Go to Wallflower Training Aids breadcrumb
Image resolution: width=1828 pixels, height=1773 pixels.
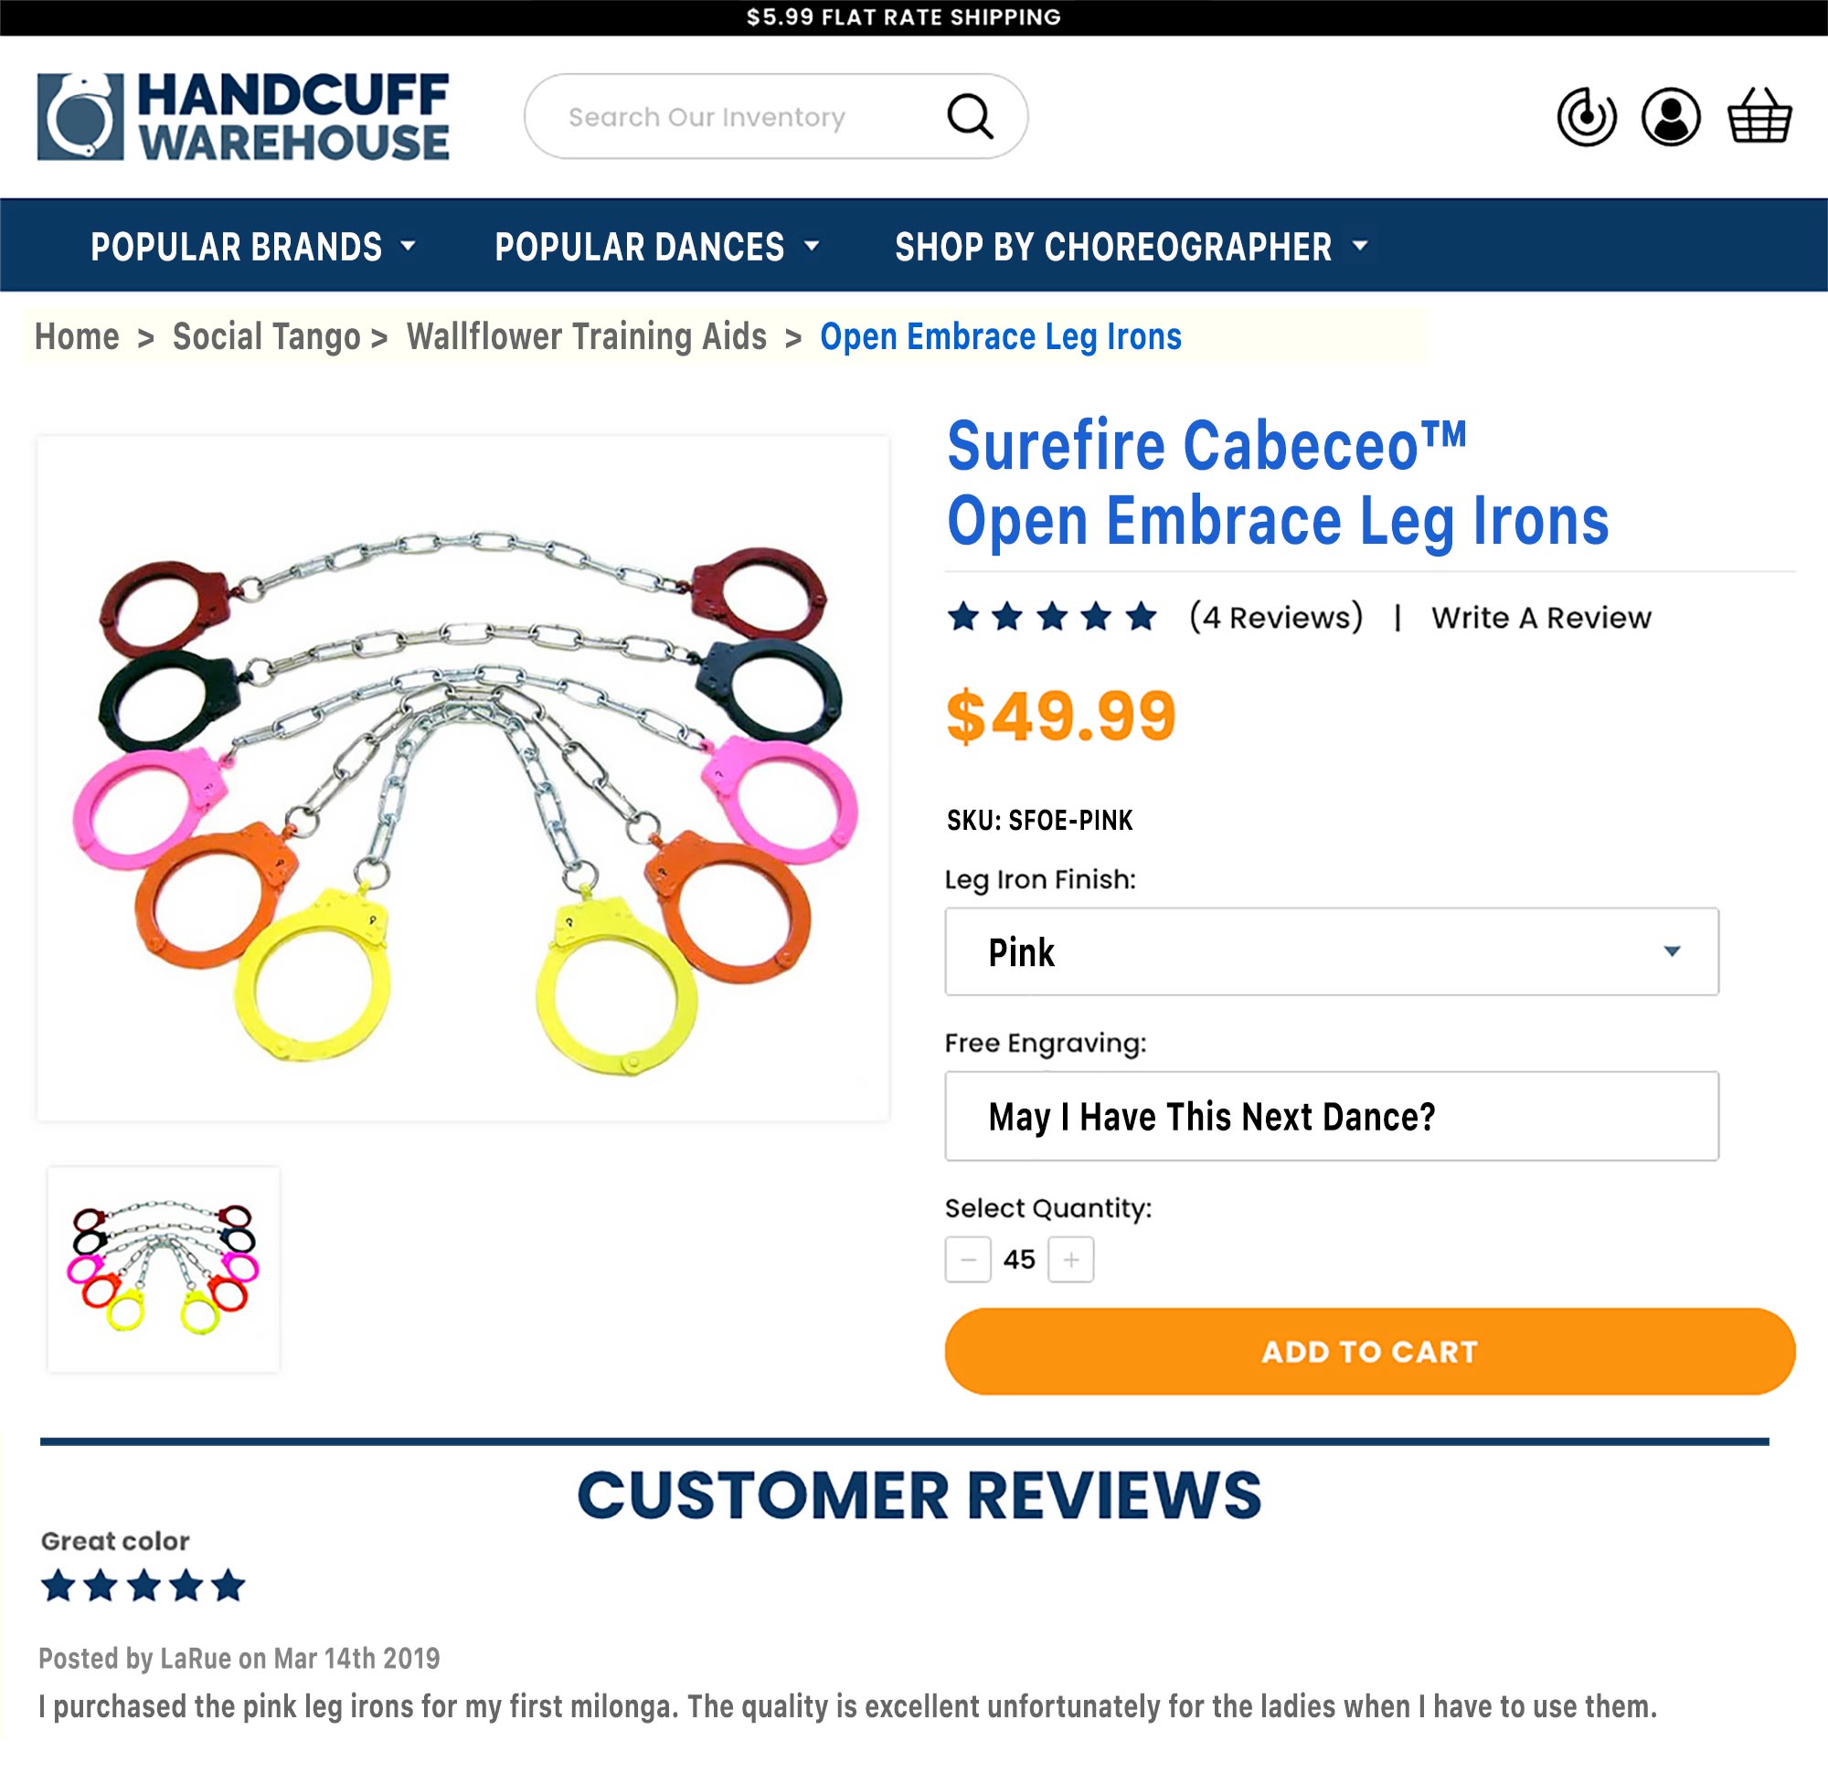[x=587, y=336]
